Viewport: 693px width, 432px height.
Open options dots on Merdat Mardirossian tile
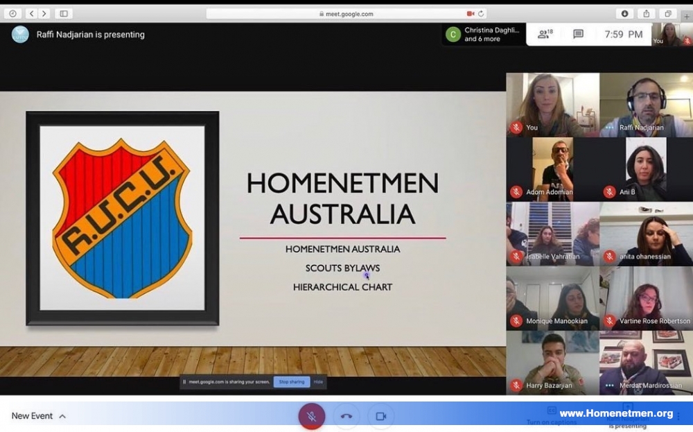point(609,385)
